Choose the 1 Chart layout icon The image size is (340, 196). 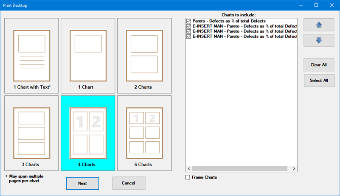(88, 55)
